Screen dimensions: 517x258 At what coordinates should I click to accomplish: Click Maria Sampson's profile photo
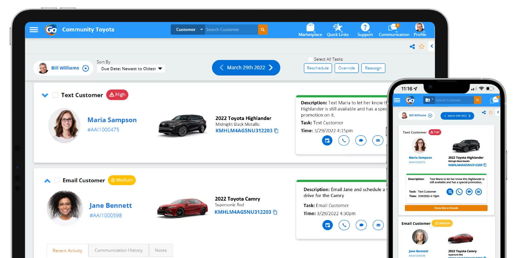(65, 125)
